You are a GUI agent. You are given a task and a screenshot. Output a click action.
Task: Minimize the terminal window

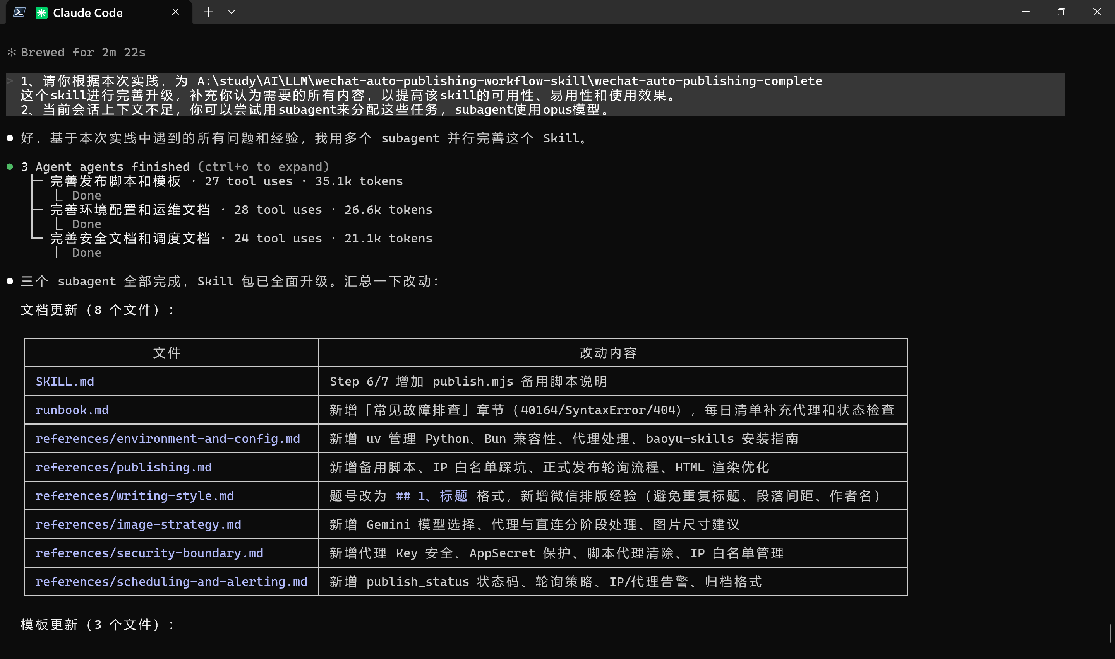[1026, 12]
